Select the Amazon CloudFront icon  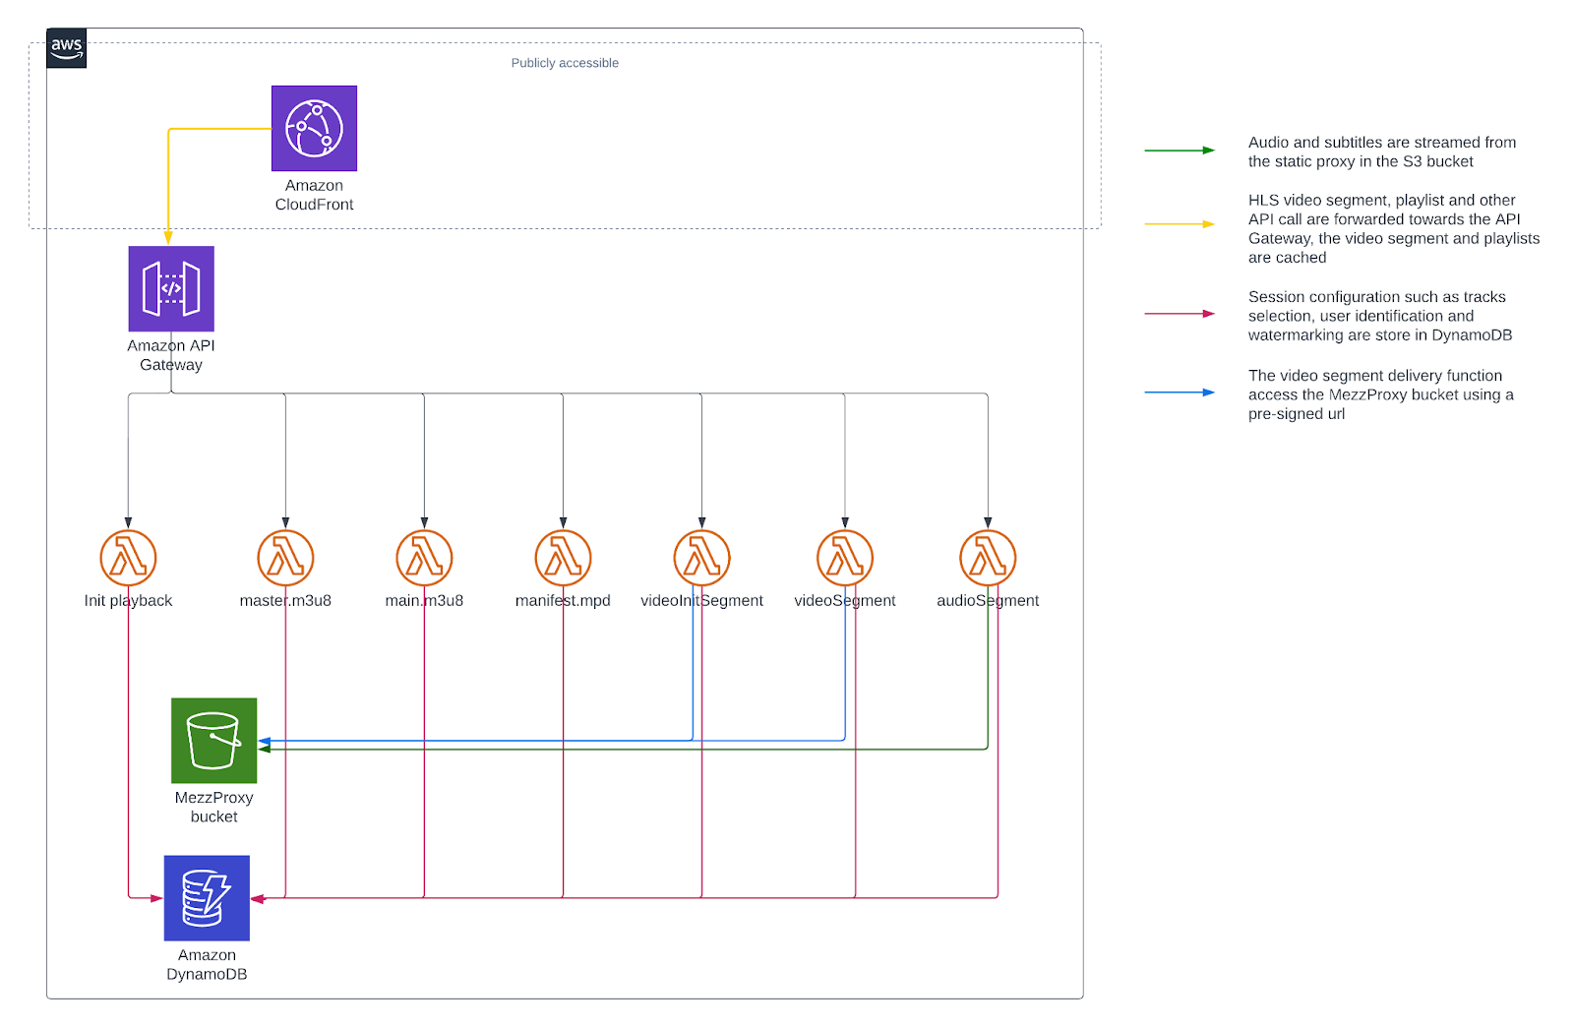pos(314,128)
